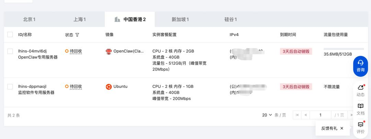Click the Ubuntu logo icon

click(109, 87)
